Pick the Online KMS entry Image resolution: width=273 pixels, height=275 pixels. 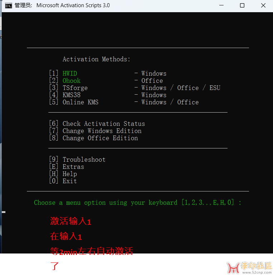(80, 102)
